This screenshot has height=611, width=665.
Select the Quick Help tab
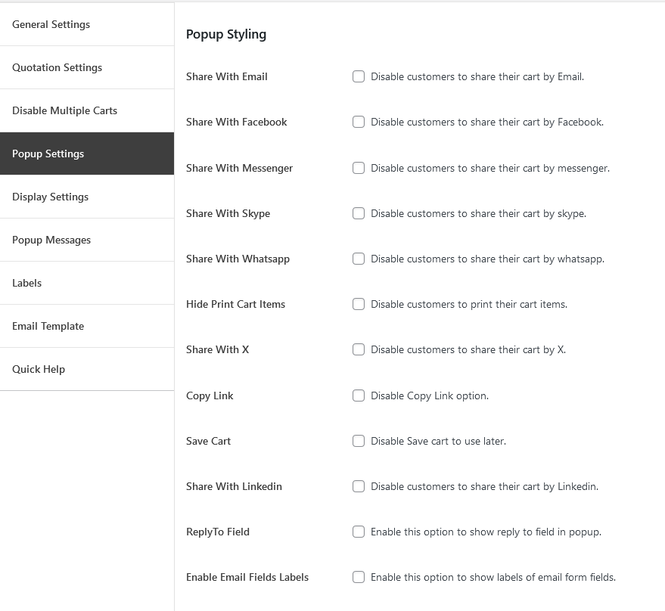pos(87,369)
